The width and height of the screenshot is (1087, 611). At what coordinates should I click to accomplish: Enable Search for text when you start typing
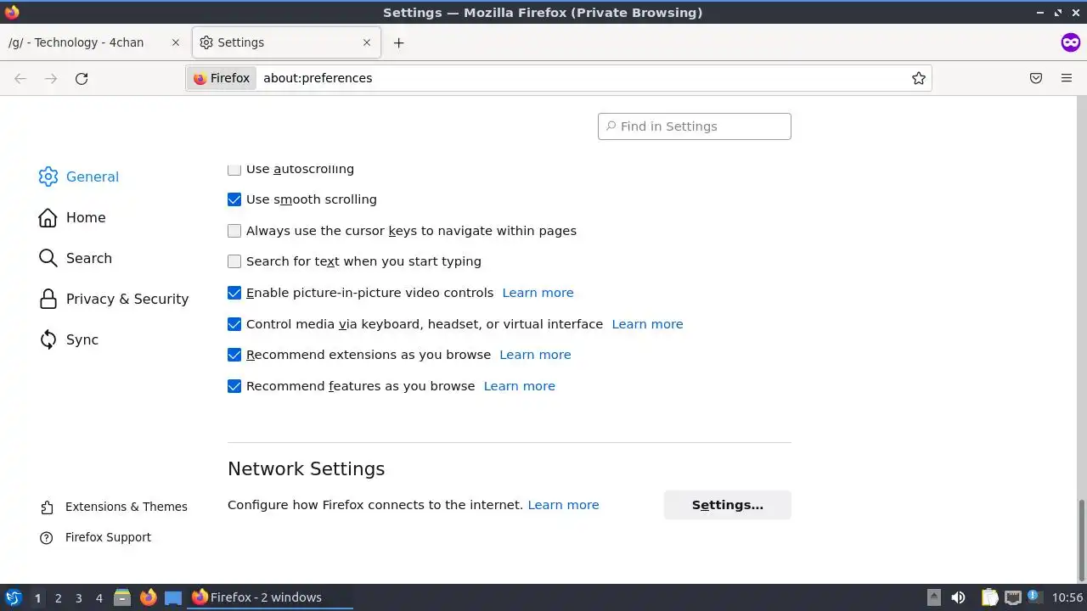pos(234,261)
